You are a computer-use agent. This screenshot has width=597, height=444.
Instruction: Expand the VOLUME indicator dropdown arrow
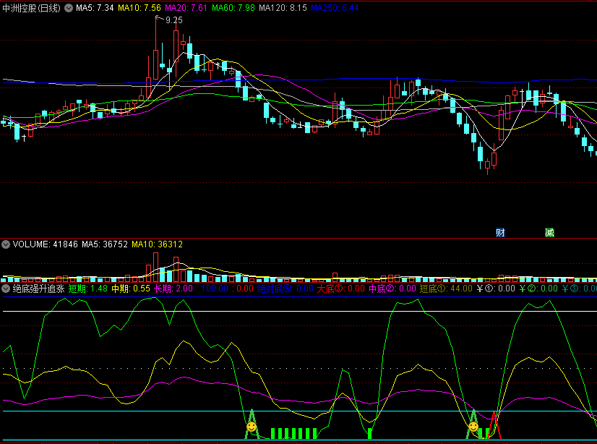pyautogui.click(x=6, y=244)
